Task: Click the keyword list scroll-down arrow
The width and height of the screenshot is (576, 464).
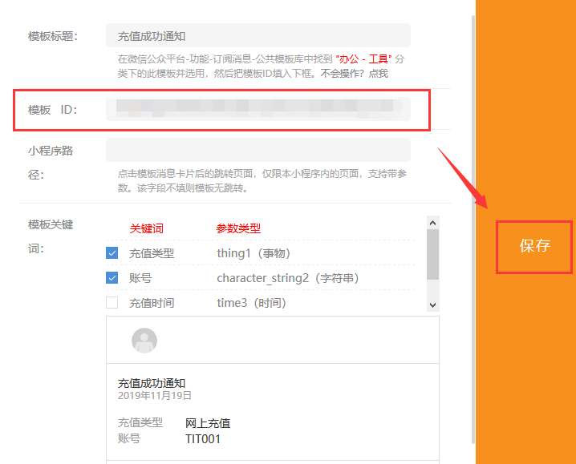Action: tap(433, 305)
